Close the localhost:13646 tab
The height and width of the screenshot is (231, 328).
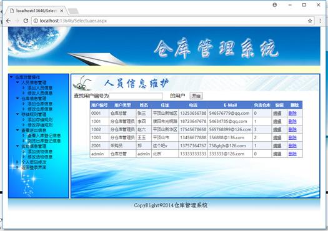tap(61, 11)
